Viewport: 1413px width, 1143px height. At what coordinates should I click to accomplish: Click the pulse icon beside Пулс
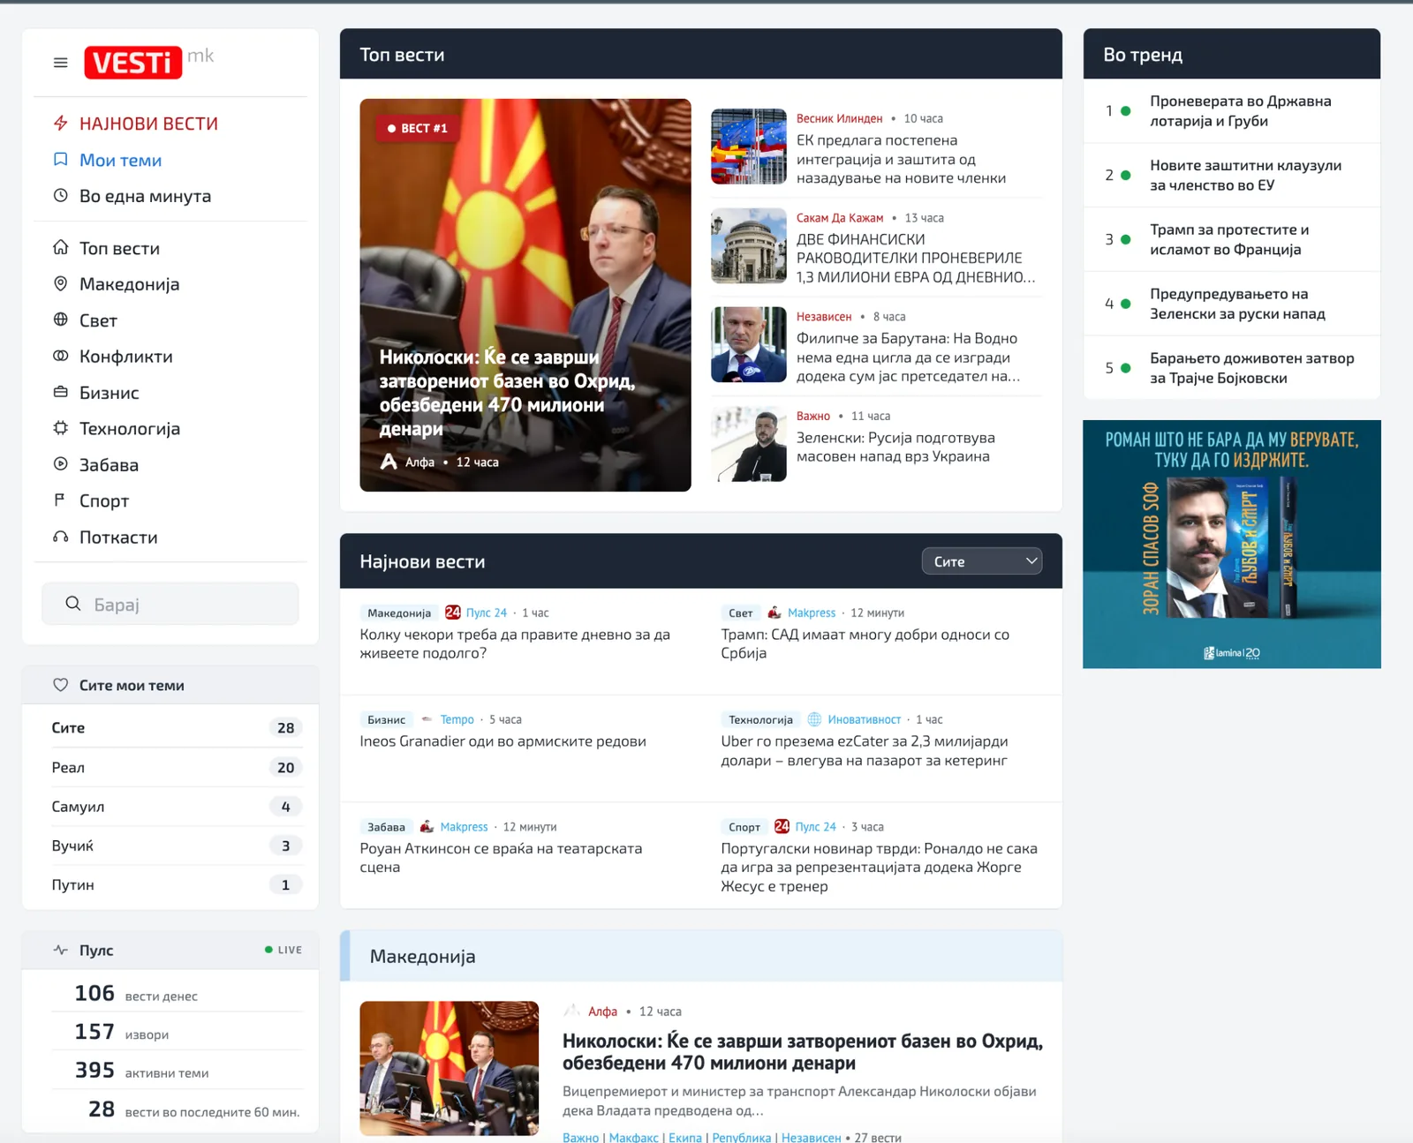pyautogui.click(x=60, y=951)
